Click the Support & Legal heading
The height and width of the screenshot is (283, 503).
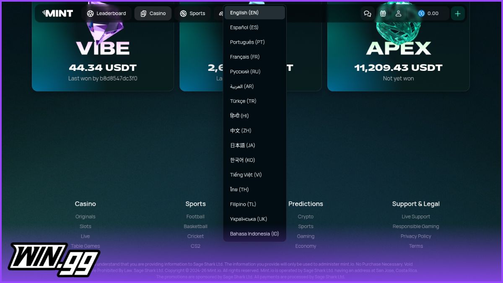[416, 204]
